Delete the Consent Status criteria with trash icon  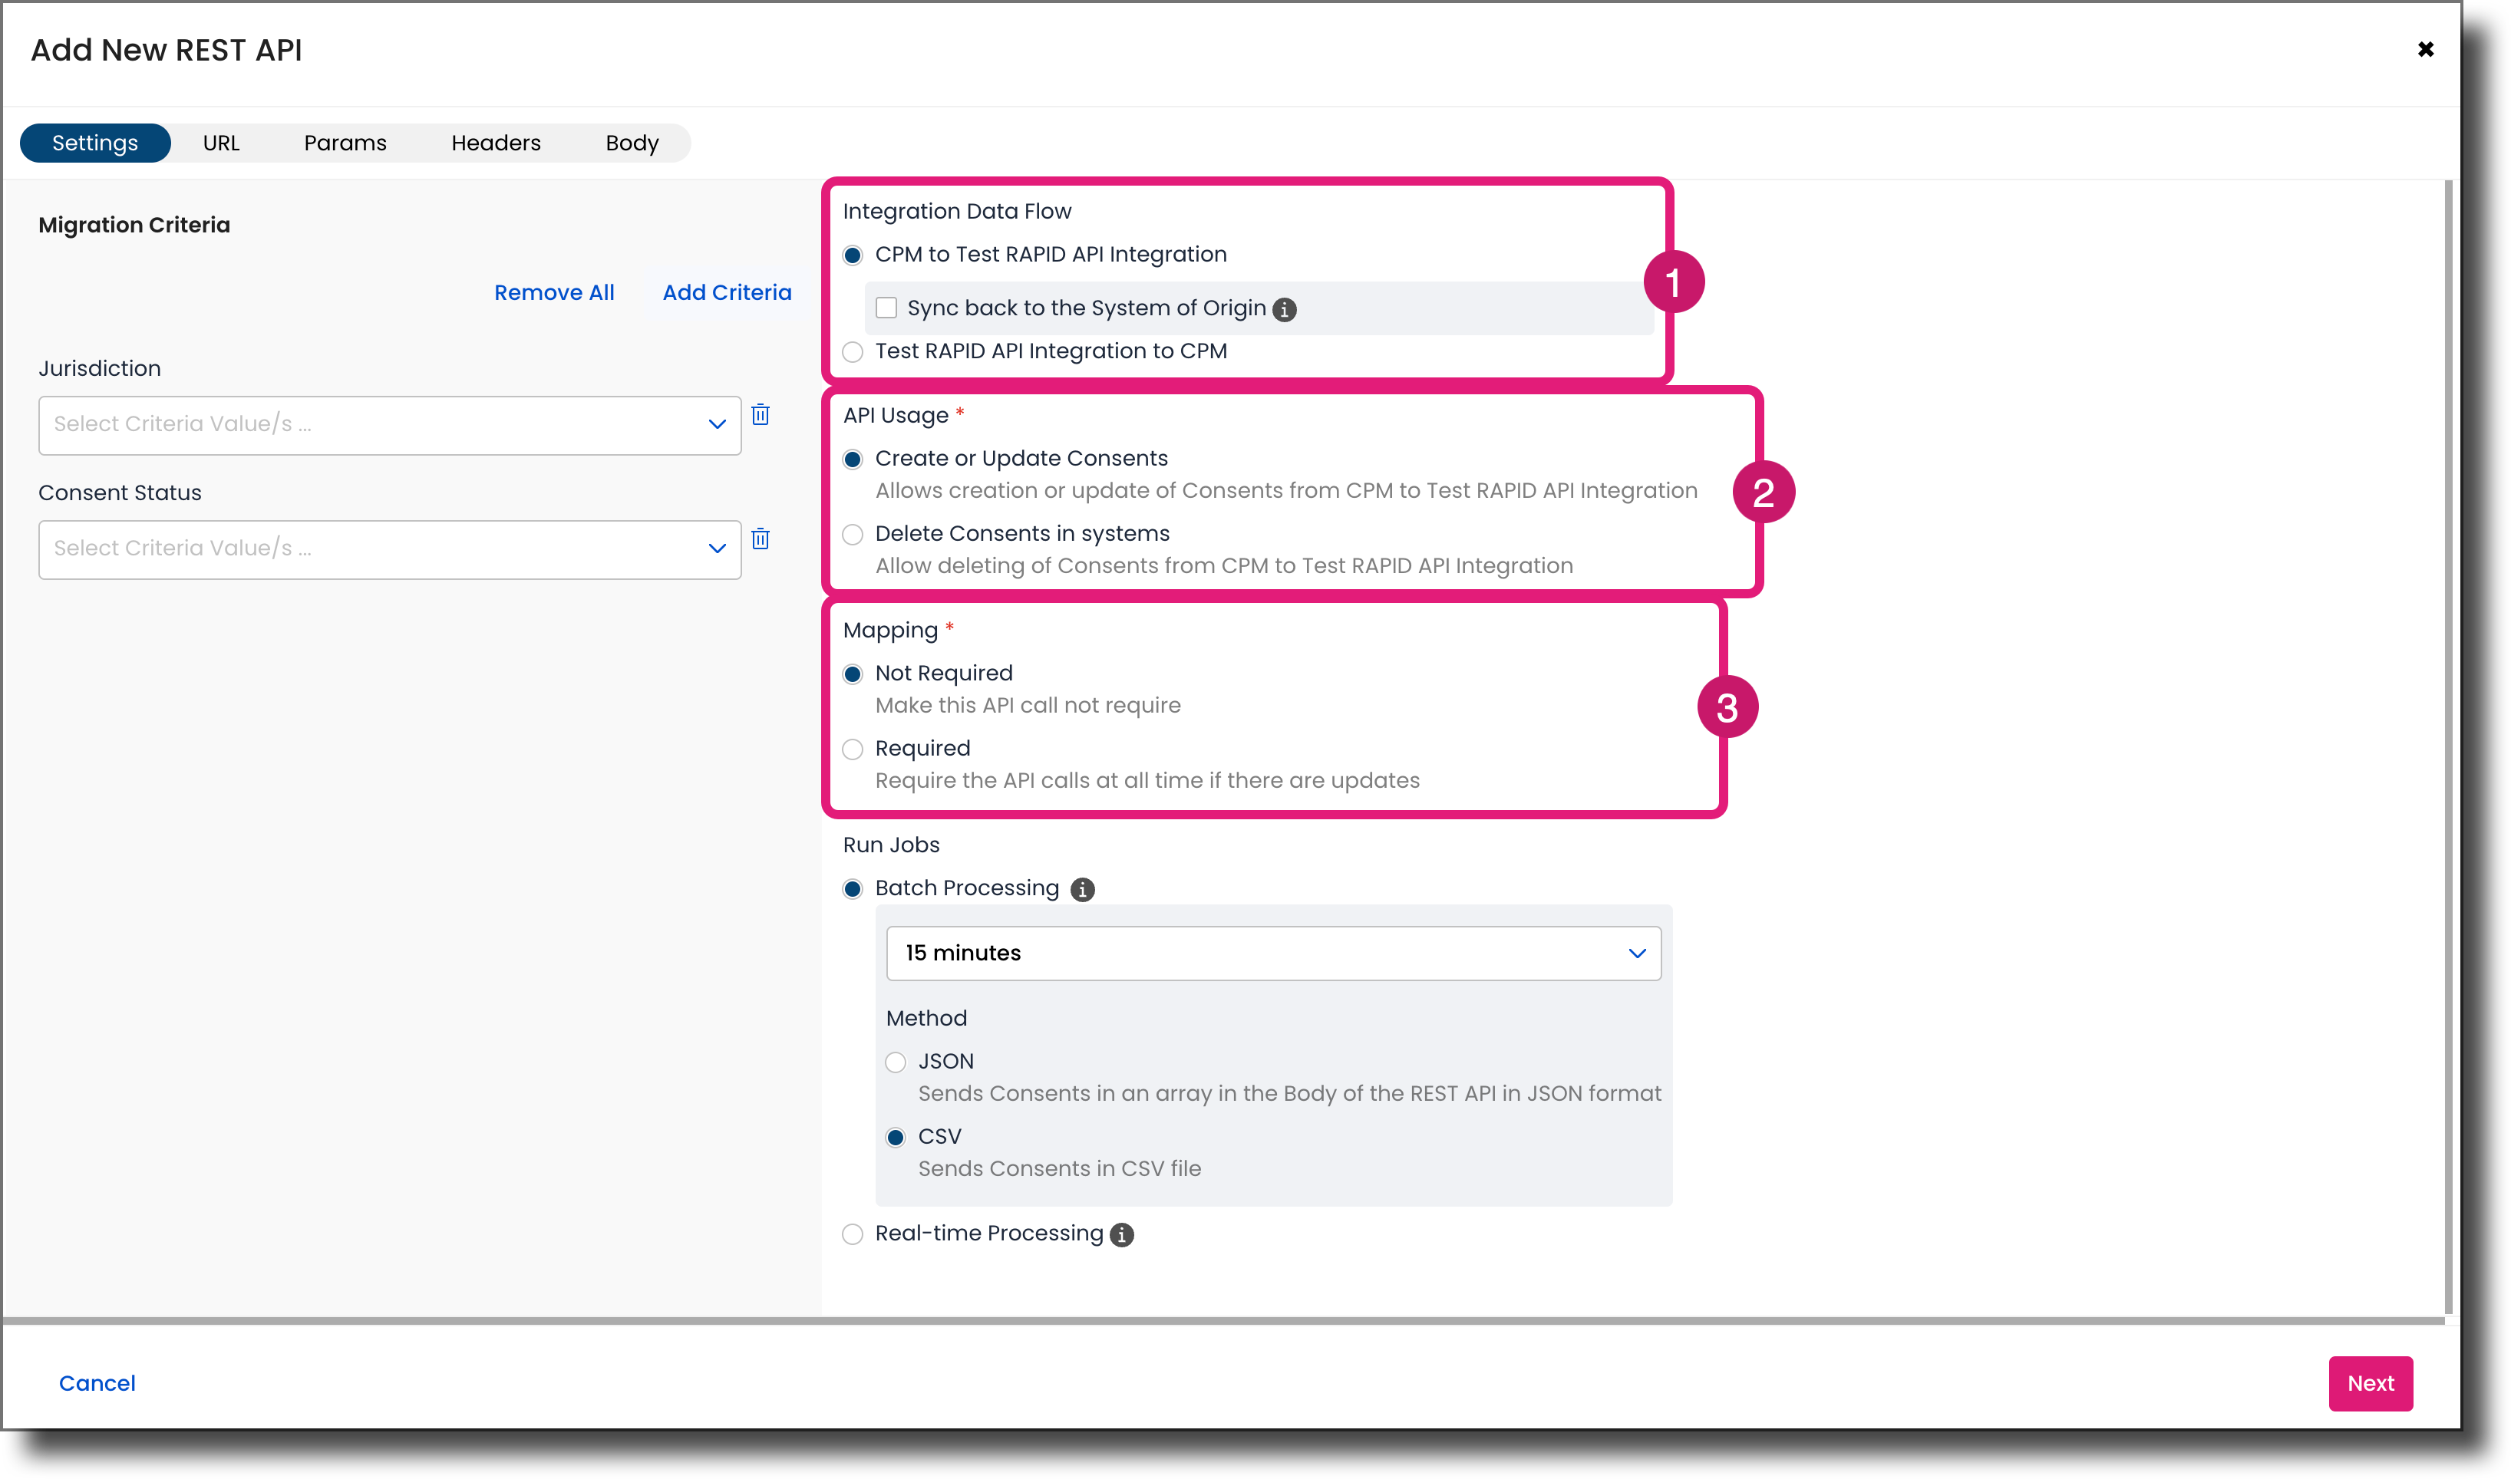pyautogui.click(x=761, y=539)
